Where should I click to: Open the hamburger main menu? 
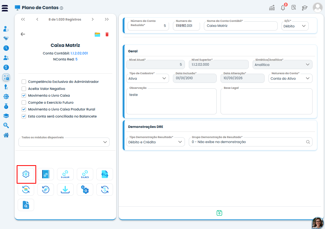pyautogui.click(x=5, y=8)
